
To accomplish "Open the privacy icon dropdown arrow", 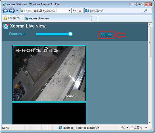I will (127, 128).
